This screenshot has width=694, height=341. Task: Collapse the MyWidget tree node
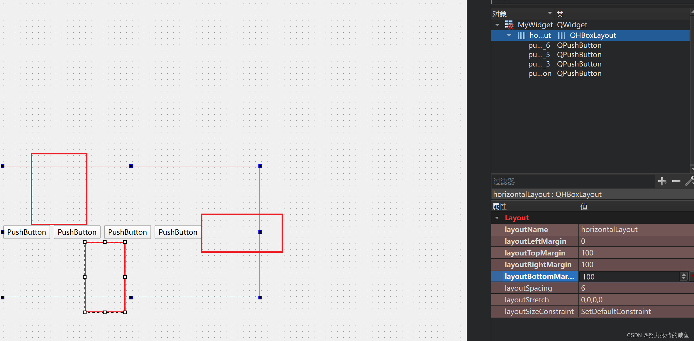[497, 25]
